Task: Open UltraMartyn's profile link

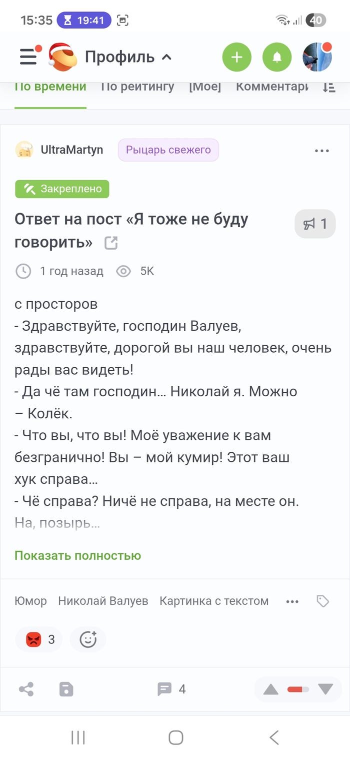Action: (71, 150)
